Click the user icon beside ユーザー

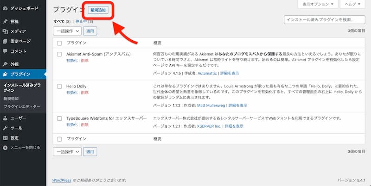point(5,118)
